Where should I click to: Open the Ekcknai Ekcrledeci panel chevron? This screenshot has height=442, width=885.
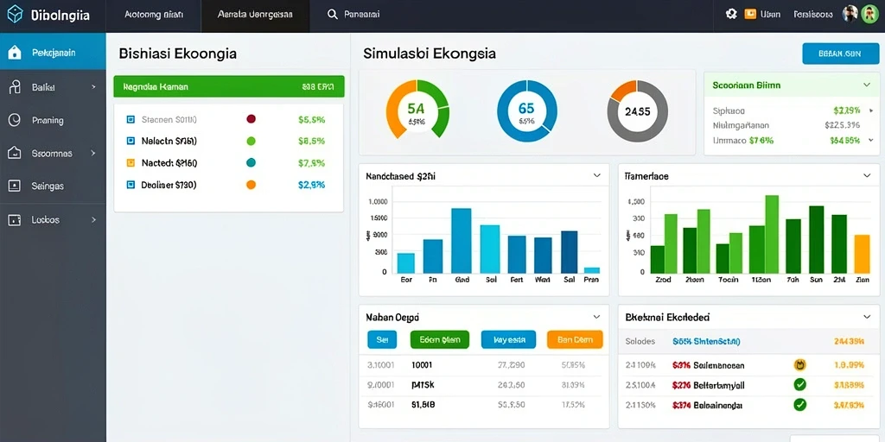click(867, 317)
